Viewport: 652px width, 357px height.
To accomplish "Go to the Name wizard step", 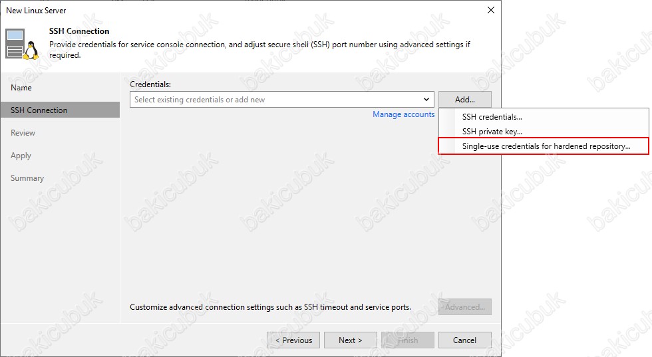I will point(21,88).
